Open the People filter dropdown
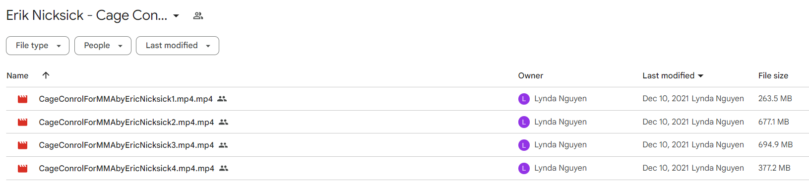Image resolution: width=809 pixels, height=191 pixels. coord(103,46)
